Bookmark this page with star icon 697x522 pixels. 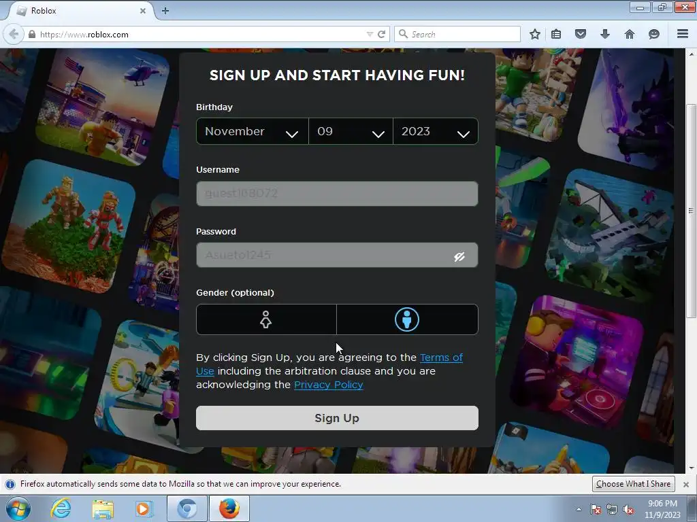click(x=535, y=34)
